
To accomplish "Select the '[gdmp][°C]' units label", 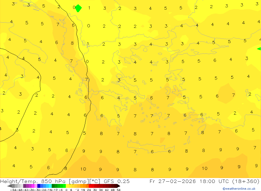I will 84,181.
